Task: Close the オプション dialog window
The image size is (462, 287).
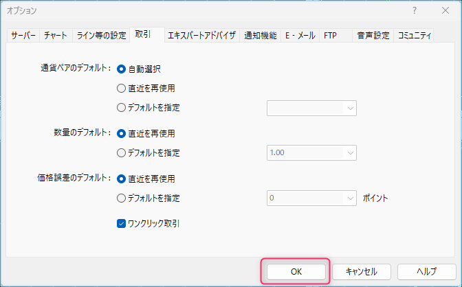Action: (x=443, y=11)
